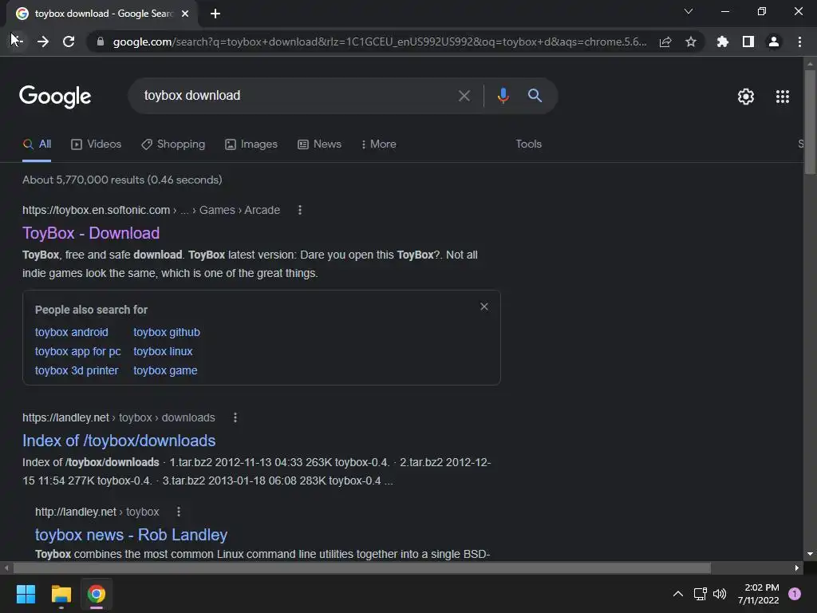Switch to the Images tab
Image resolution: width=817 pixels, height=613 pixels.
pyautogui.click(x=251, y=144)
